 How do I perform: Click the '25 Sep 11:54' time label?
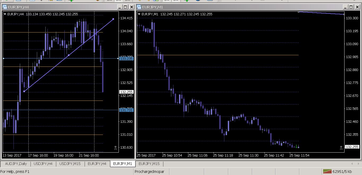coord(299,155)
